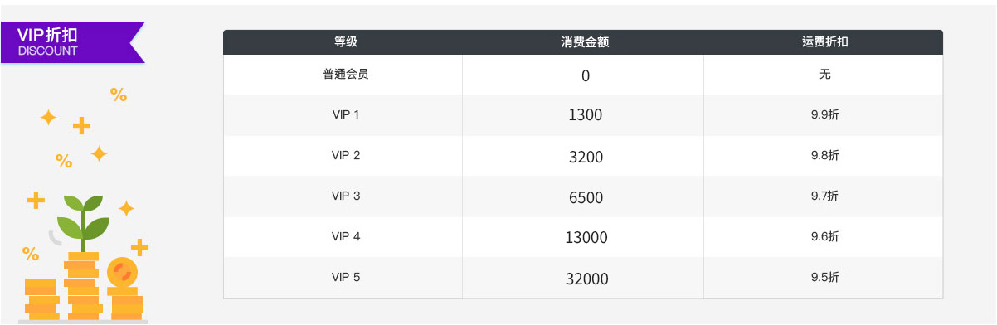Click the percent symbol near the top
Screen dimensions: 997x325
click(x=119, y=95)
